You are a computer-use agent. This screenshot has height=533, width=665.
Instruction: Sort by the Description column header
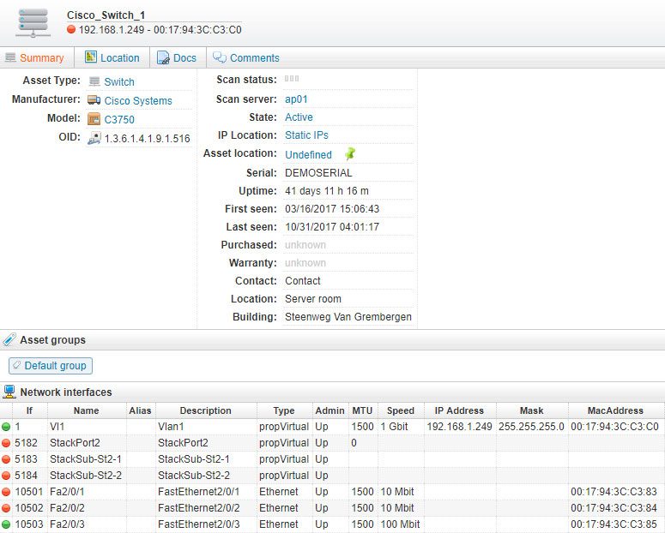206,410
